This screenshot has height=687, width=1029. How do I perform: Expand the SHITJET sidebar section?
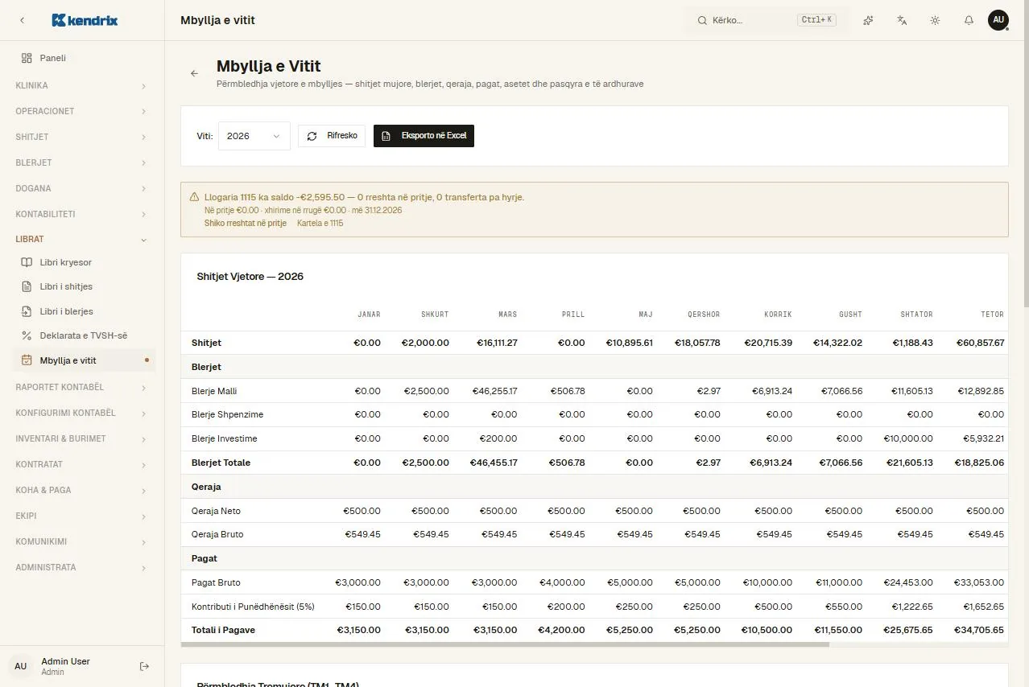click(82, 137)
